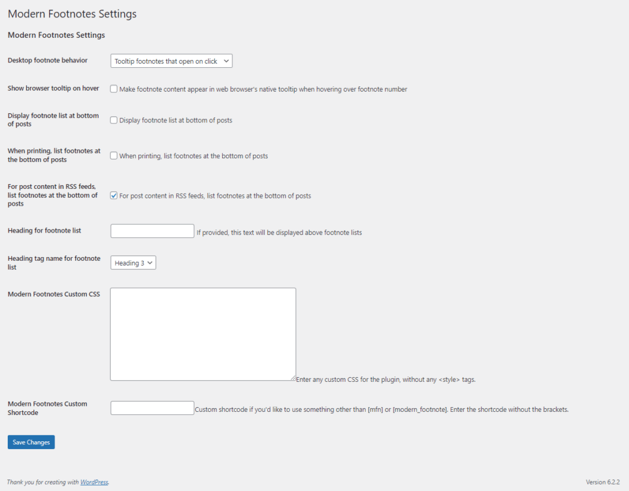Image resolution: width=629 pixels, height=491 pixels.
Task: Enable the browser native tooltip on hover checkbox
Action: coord(114,89)
